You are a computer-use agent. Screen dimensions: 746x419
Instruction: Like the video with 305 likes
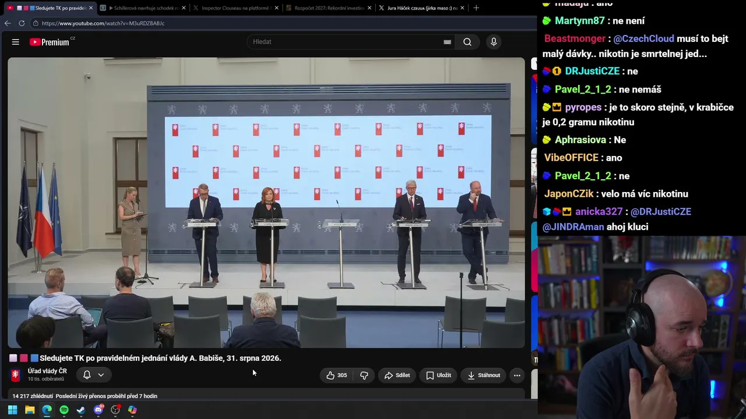tap(336, 375)
